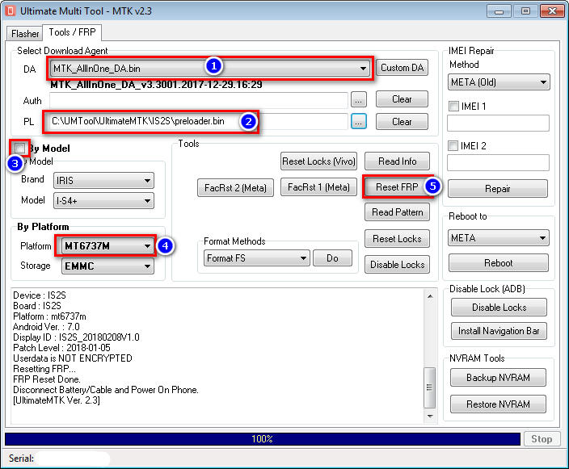Screen dimensions: 569x469
Task: Clear the Auth file field
Action: coord(402,99)
